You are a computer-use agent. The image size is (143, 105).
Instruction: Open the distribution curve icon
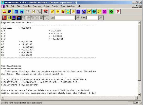[x=84, y=12]
